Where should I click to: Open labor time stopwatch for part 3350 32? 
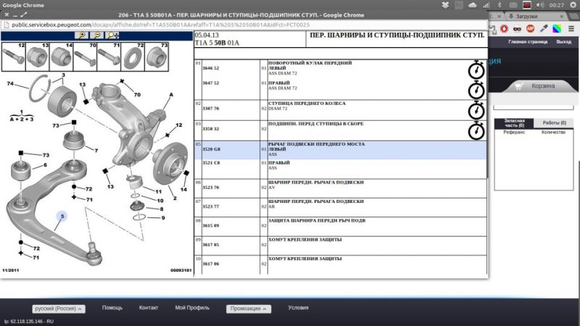tap(476, 131)
